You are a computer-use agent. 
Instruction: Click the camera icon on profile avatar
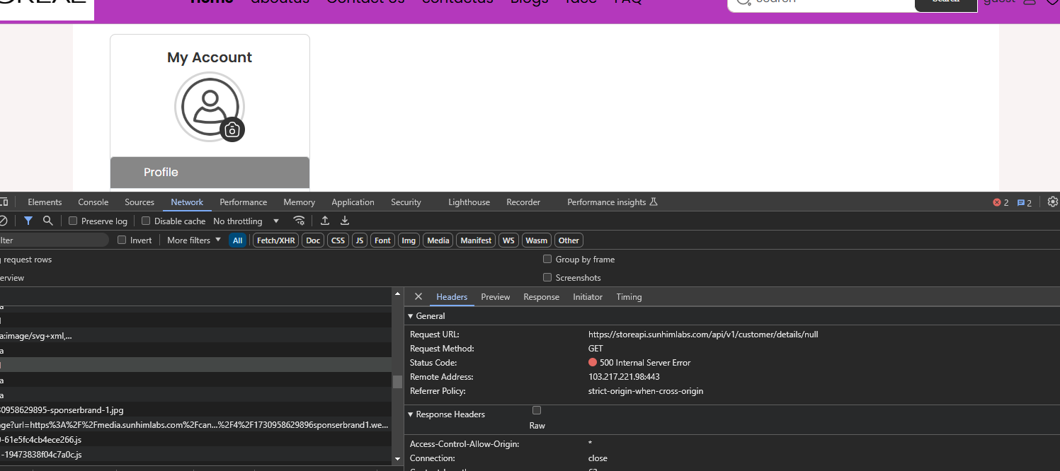(232, 129)
